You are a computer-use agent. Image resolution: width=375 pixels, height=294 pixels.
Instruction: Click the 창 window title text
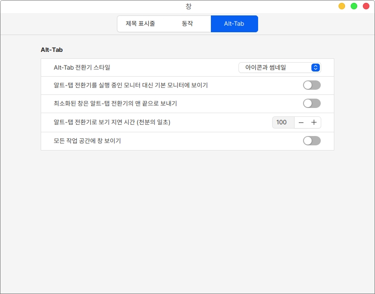[188, 6]
